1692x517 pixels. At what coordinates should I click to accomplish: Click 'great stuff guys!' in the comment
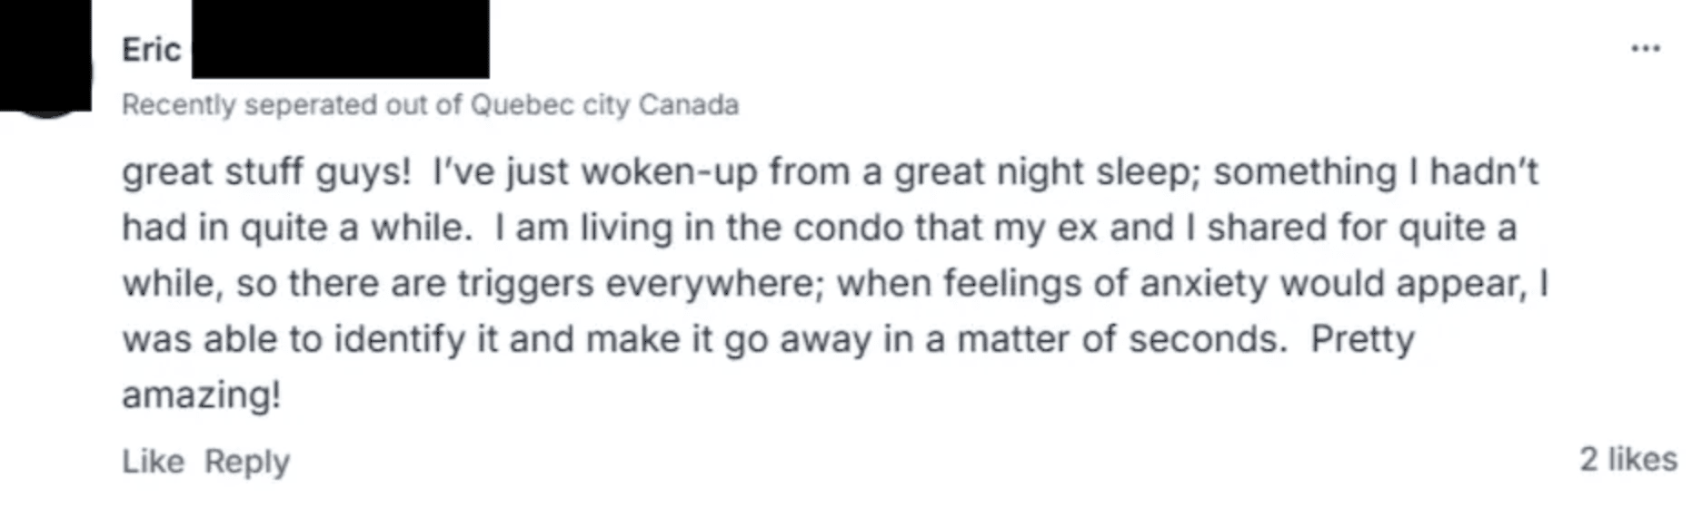coord(266,171)
